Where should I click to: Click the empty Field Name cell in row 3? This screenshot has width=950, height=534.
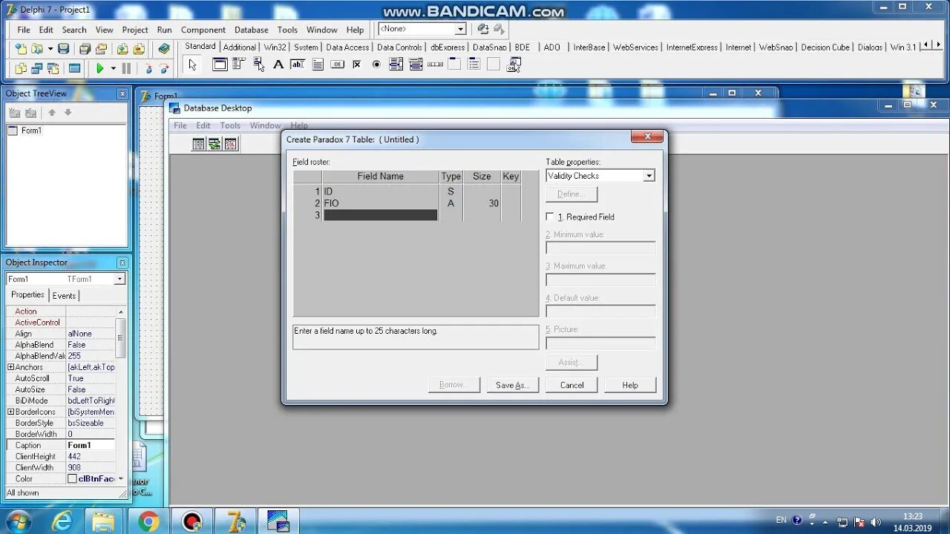[380, 215]
